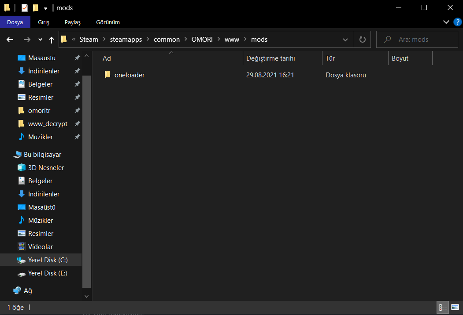Click Steam in the address path

point(89,40)
